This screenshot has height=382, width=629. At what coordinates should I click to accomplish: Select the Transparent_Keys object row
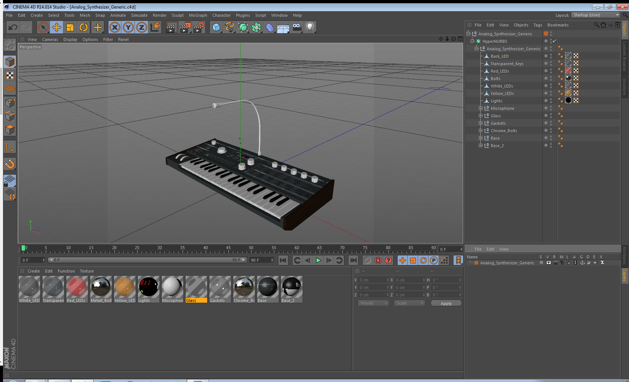(x=507, y=64)
